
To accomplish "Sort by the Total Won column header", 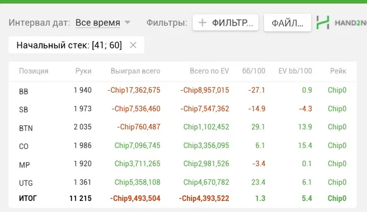I will [135, 71].
